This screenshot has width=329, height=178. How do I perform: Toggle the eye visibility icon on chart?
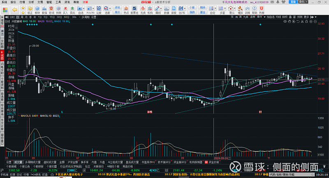click(285, 21)
